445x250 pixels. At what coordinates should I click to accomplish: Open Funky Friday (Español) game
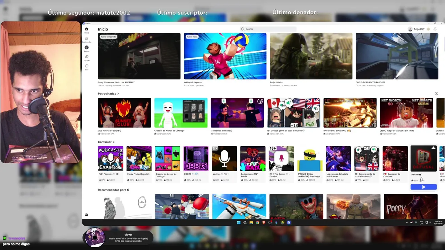(139, 159)
